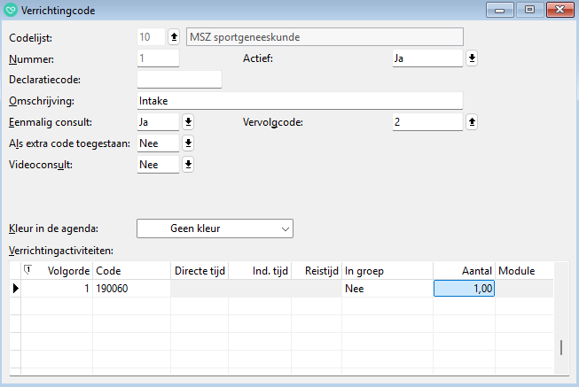Expand the Als extra code toegestaan dropdown
Screen dimensions: 579x387
(x=188, y=143)
